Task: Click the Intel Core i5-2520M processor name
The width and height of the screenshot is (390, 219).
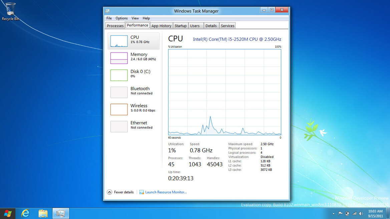Action: pos(237,39)
